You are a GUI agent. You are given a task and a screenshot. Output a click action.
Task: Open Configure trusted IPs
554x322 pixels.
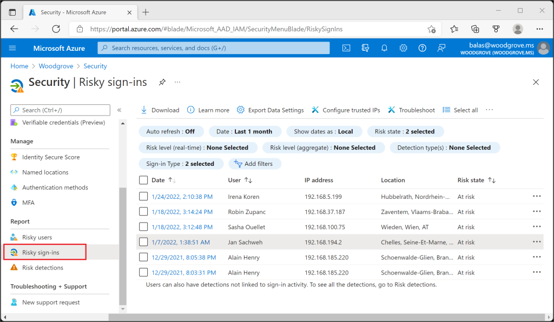pyautogui.click(x=346, y=110)
